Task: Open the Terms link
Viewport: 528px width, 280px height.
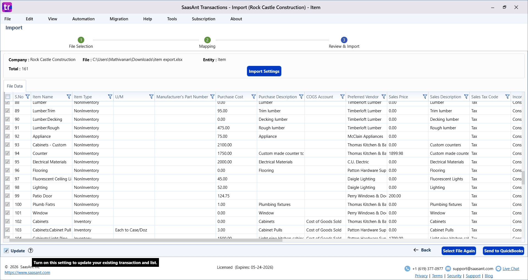Action: pos(437,276)
